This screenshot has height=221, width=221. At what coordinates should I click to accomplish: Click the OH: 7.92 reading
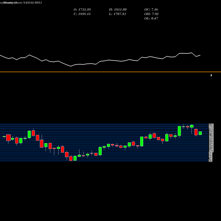click(x=151, y=14)
